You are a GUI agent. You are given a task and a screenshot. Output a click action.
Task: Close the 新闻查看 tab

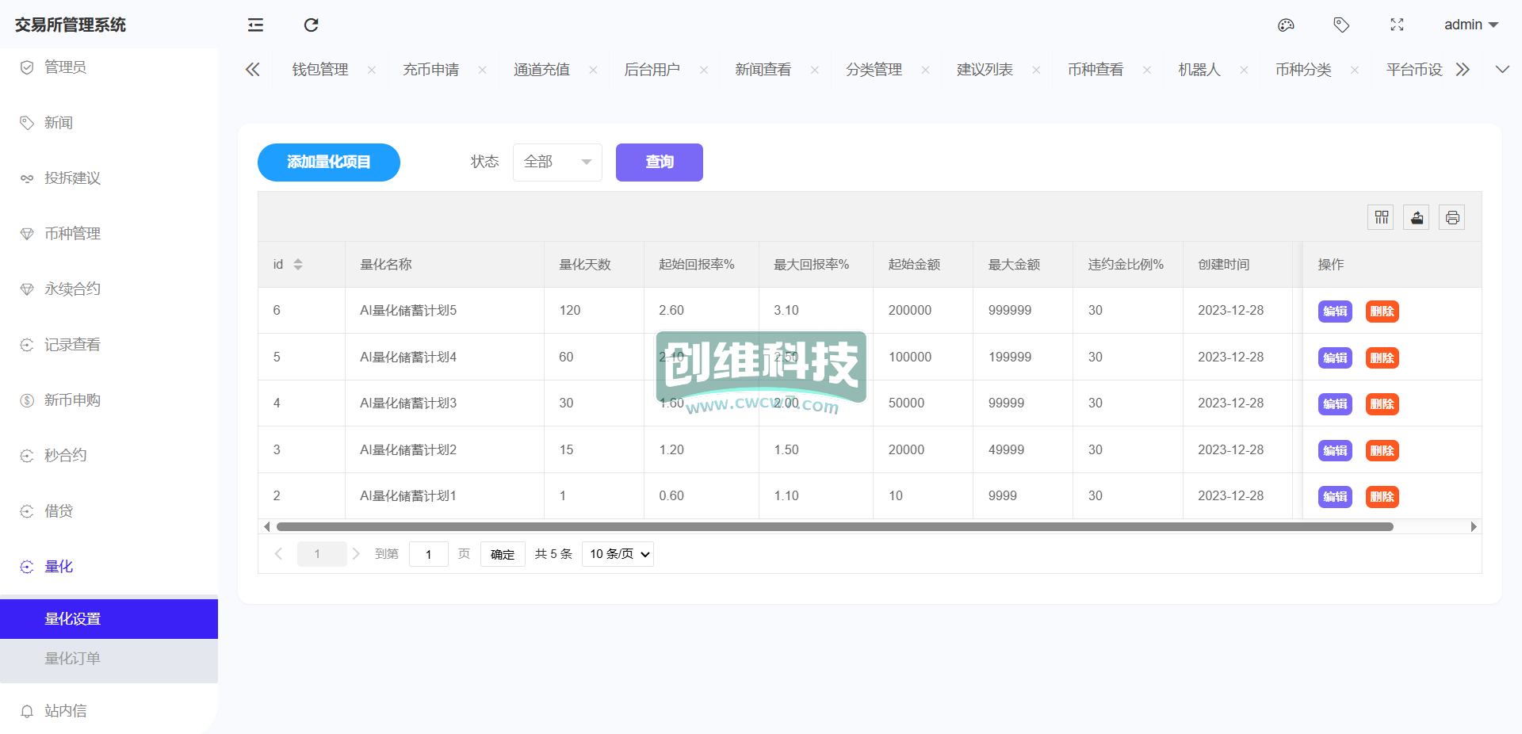(x=814, y=71)
